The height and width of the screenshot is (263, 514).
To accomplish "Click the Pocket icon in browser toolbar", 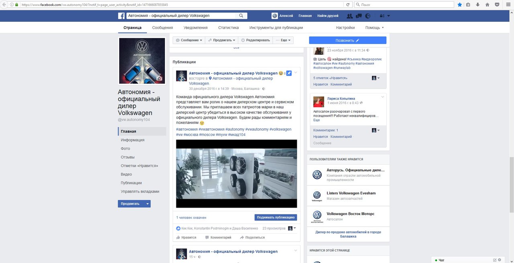I will [496, 4].
